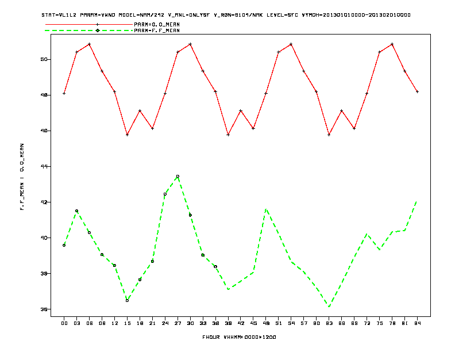
Task: Click the red plus marker at hour 84
Action: [x=417, y=92]
